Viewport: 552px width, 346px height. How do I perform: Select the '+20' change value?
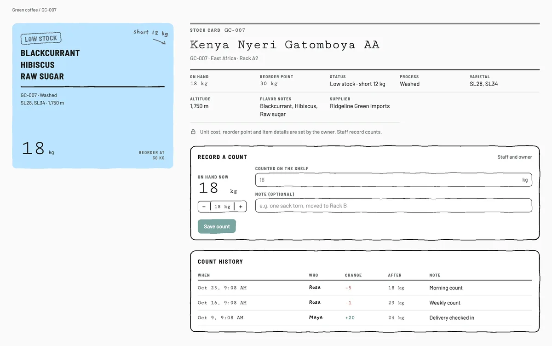tap(350, 317)
